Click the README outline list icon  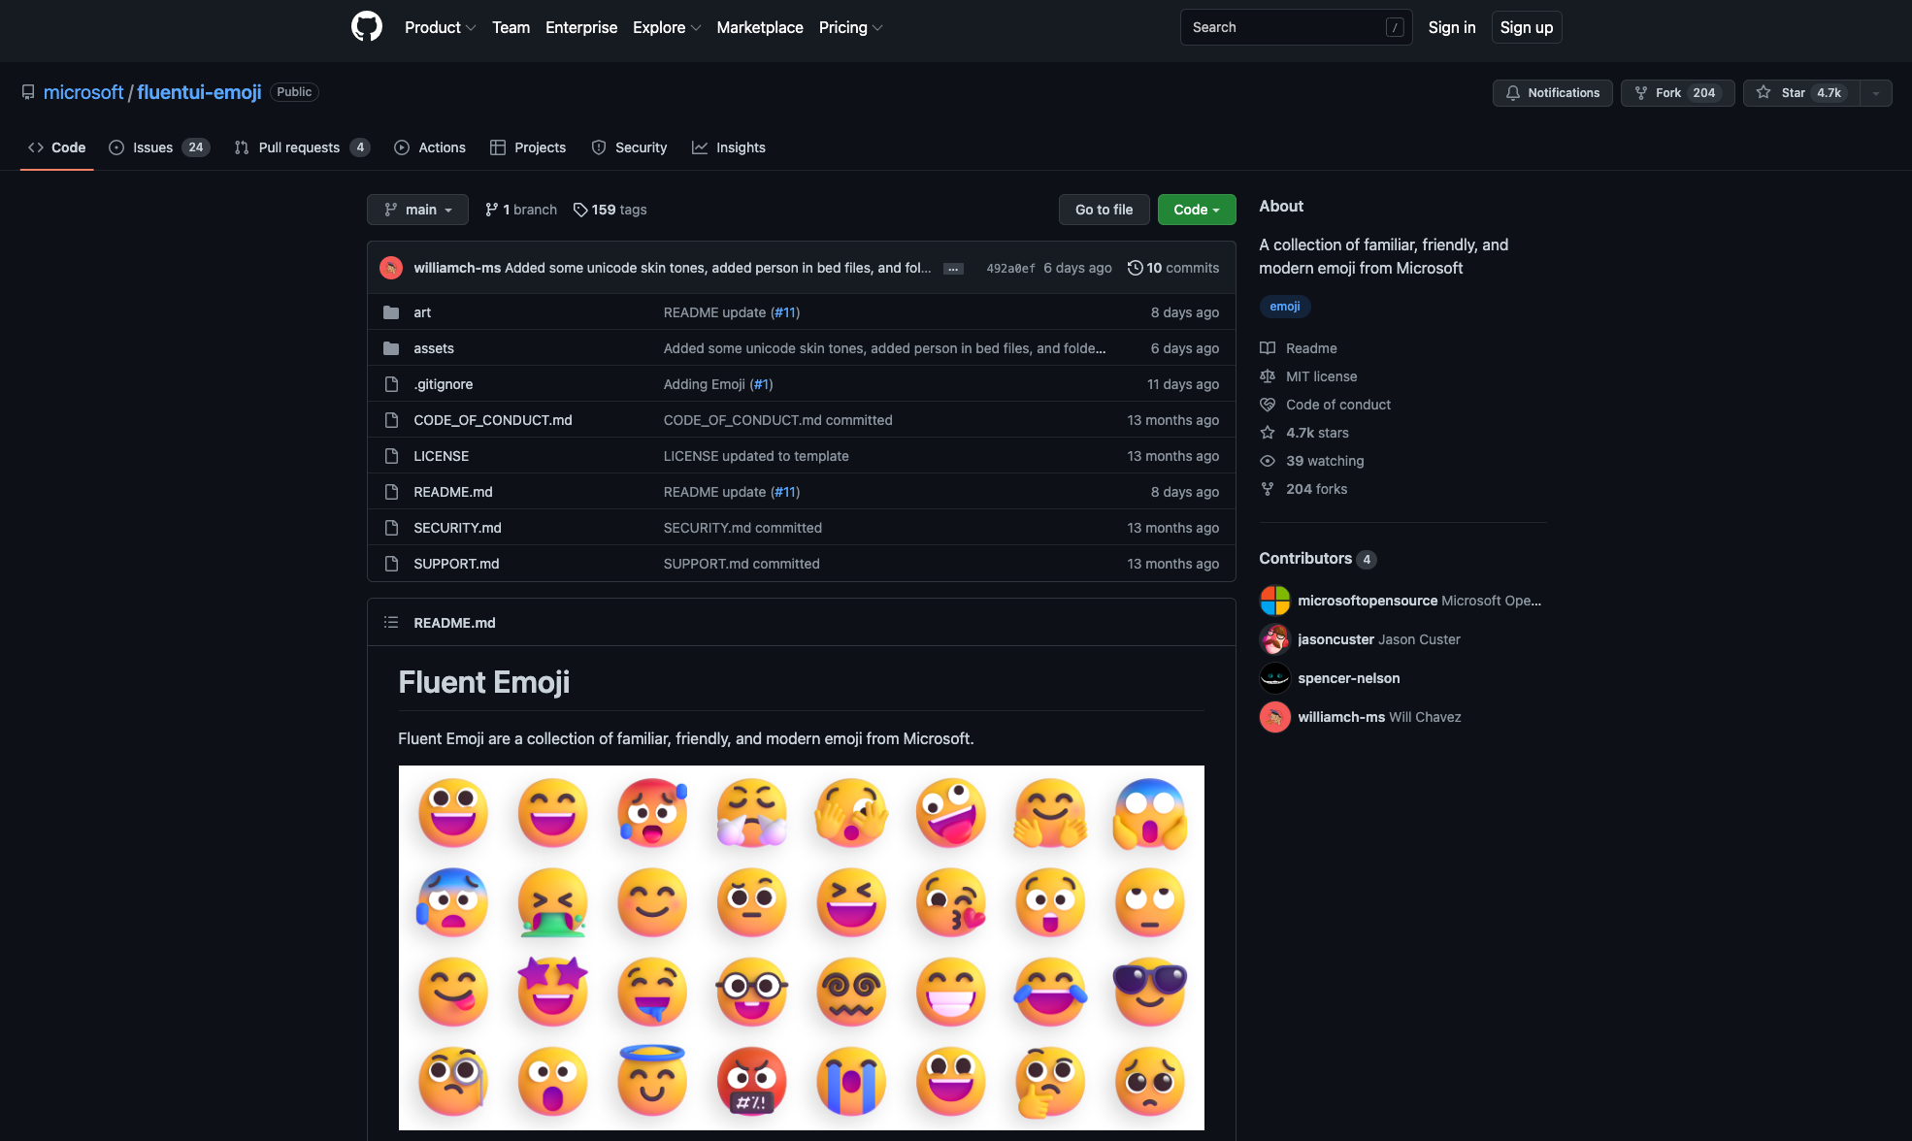click(391, 623)
